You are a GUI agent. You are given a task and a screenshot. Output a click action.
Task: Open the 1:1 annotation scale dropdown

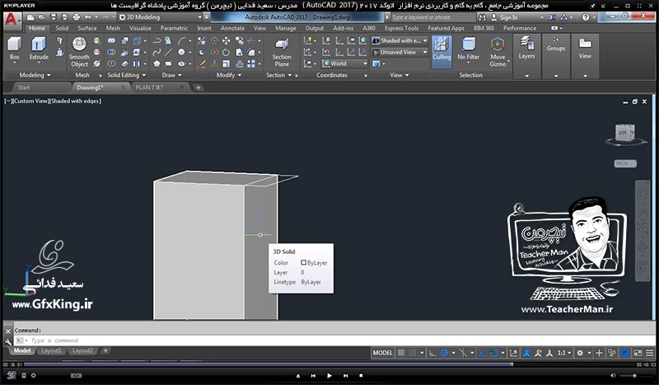(x=564, y=353)
